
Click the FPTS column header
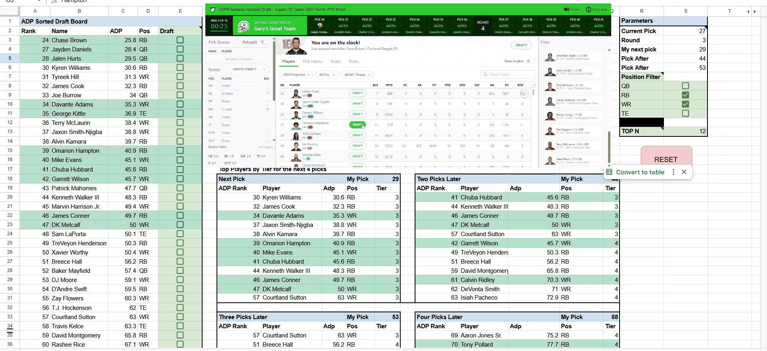point(389,85)
